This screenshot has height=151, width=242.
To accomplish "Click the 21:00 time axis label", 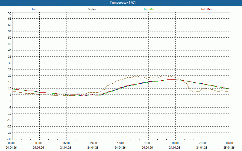I will [x=202, y=143].
